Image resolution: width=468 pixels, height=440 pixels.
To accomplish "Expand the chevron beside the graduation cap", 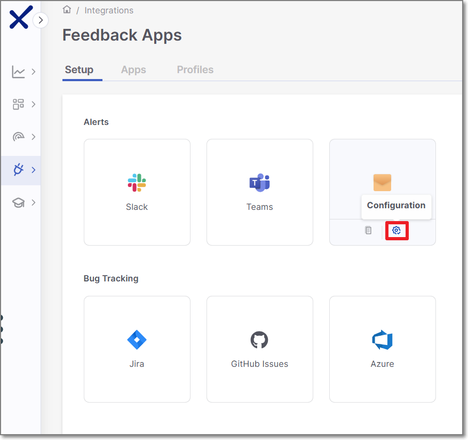I will [34, 203].
